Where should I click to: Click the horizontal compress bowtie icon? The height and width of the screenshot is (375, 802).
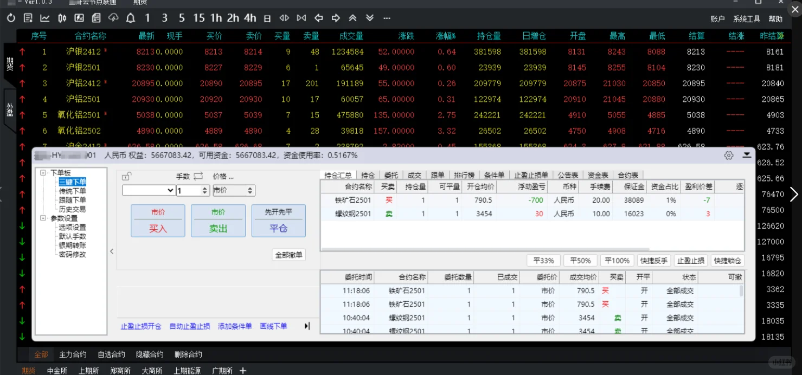[x=301, y=18]
